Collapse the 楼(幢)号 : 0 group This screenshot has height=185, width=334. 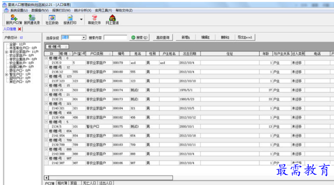[x=46, y=58]
